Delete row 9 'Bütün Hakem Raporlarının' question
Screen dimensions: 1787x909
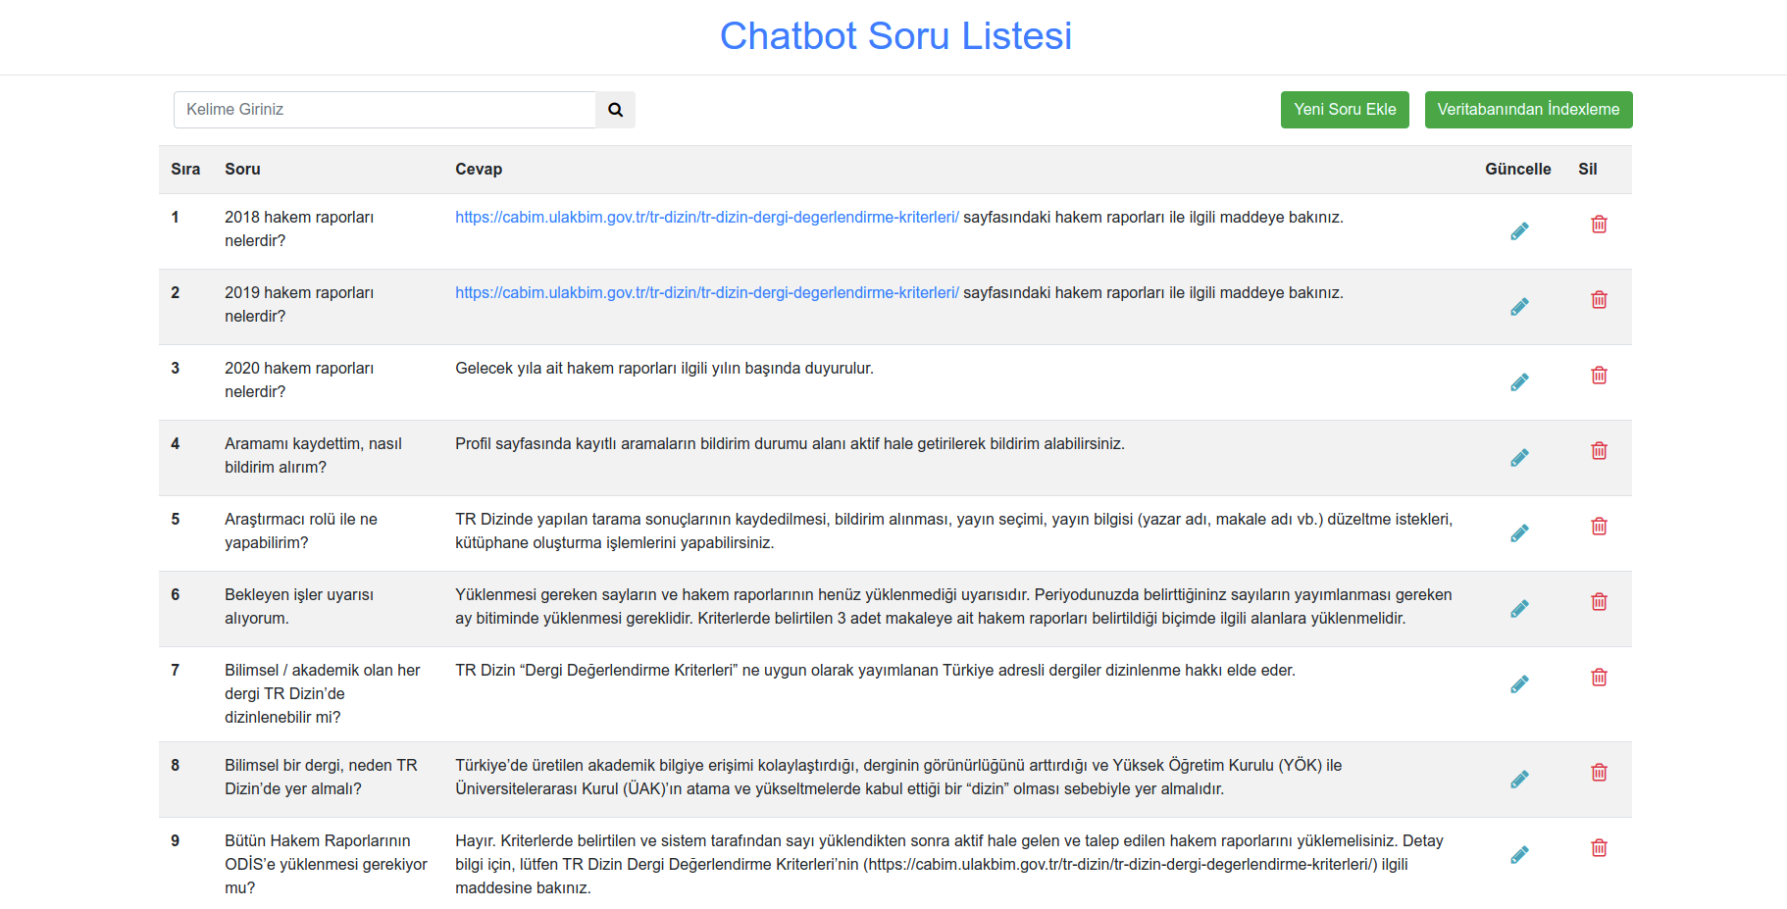tap(1599, 848)
